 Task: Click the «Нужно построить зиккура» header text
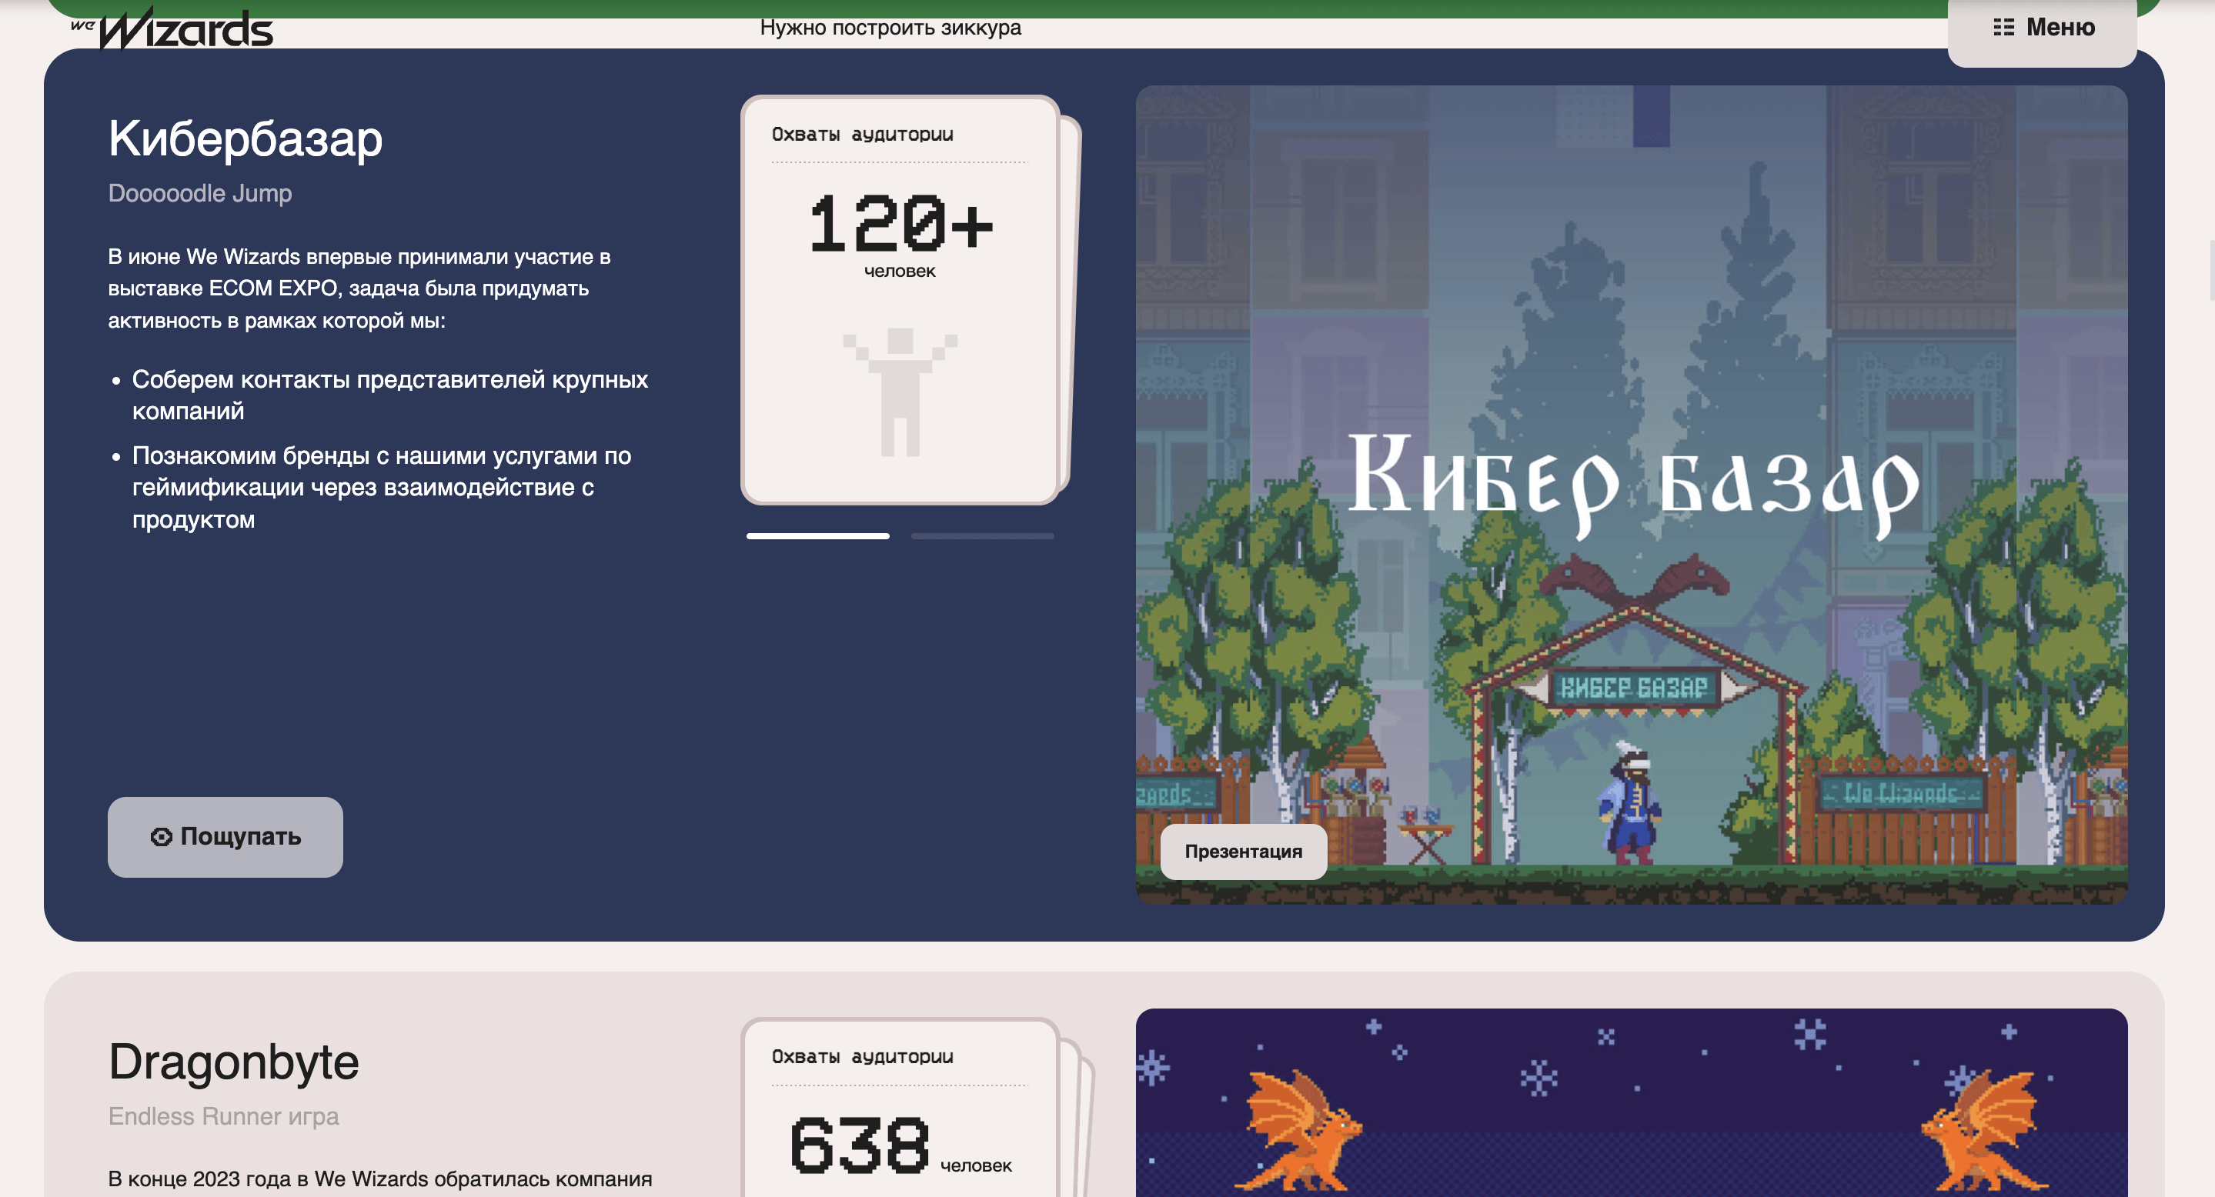point(890,28)
